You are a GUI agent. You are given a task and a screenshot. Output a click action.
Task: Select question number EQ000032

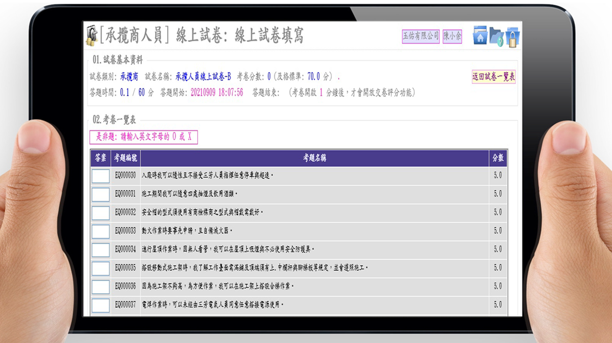tap(126, 213)
